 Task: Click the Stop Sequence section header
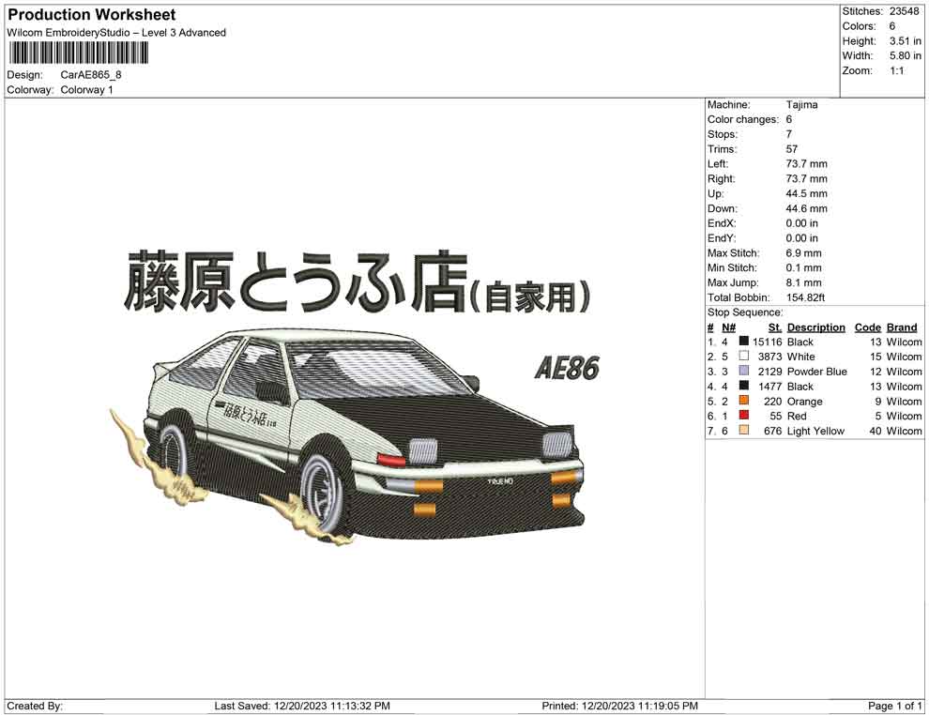coord(745,312)
